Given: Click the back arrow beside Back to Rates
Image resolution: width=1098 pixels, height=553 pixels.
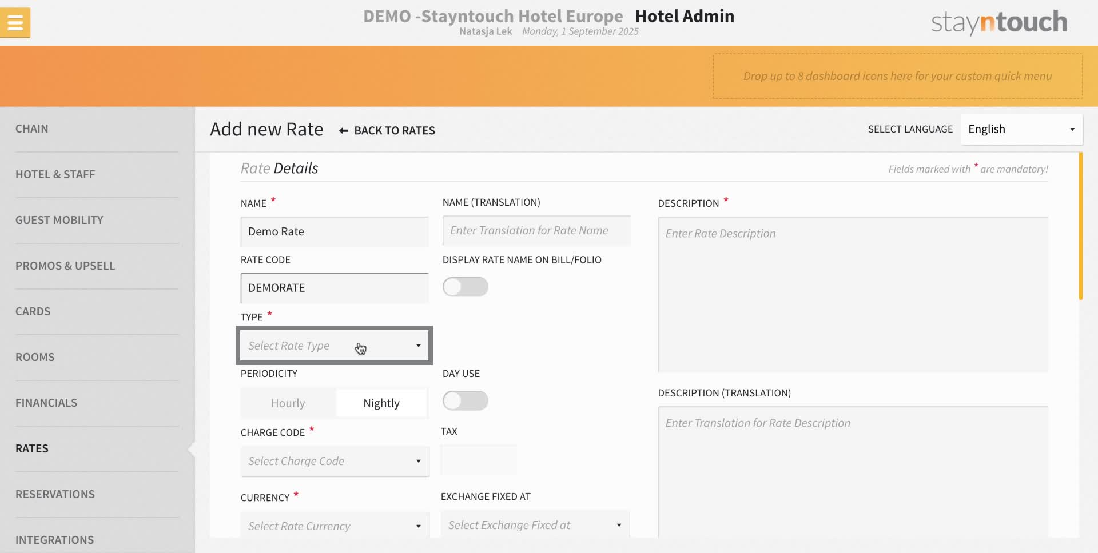Looking at the screenshot, I should pos(344,131).
